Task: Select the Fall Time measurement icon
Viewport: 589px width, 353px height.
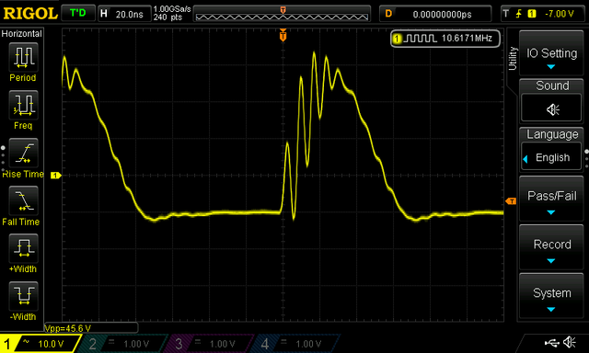Action: click(23, 200)
